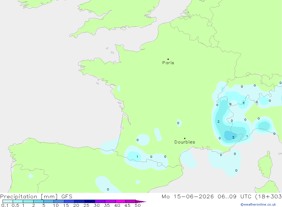Click the Paris city label
Viewport: 282px width, 207px height.
pos(168,63)
